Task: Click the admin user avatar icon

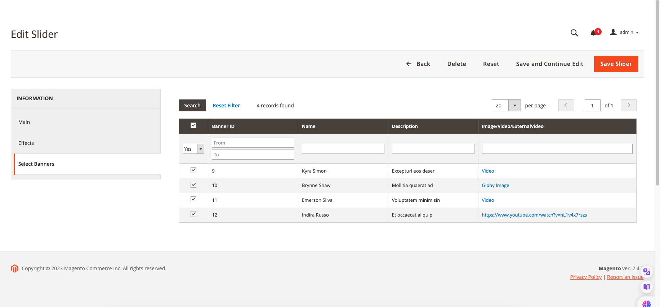Action: pos(613,32)
